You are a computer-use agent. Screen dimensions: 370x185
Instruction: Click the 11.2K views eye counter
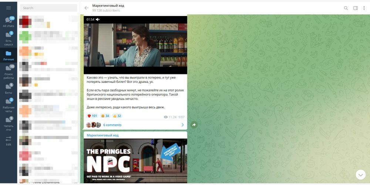[x=170, y=117]
